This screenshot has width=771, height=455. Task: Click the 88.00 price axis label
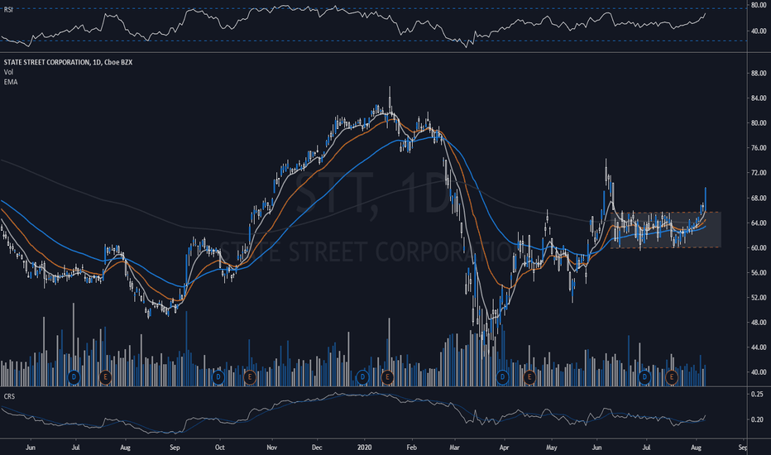click(759, 74)
